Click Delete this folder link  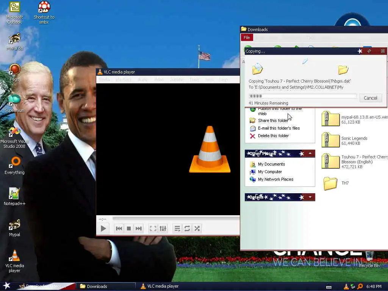(273, 136)
